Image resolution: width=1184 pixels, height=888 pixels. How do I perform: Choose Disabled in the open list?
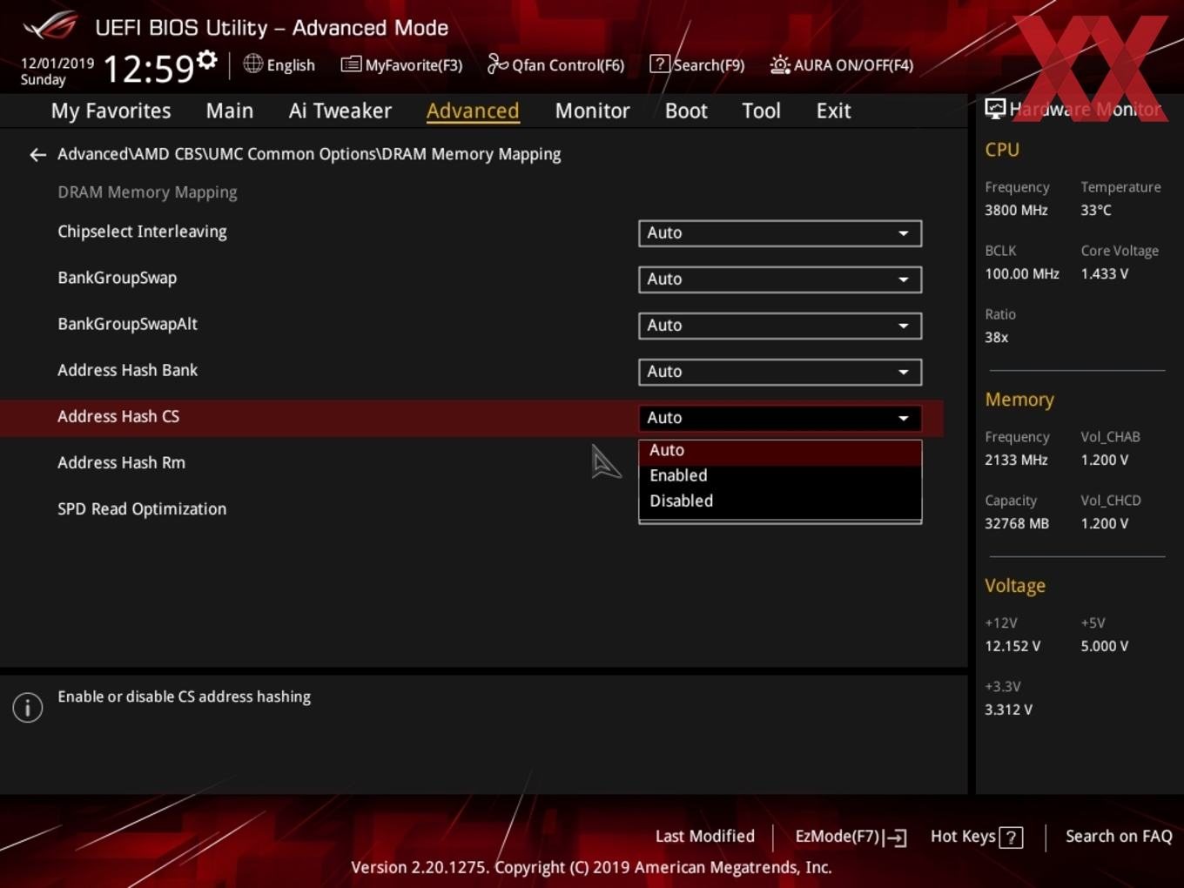coord(780,501)
